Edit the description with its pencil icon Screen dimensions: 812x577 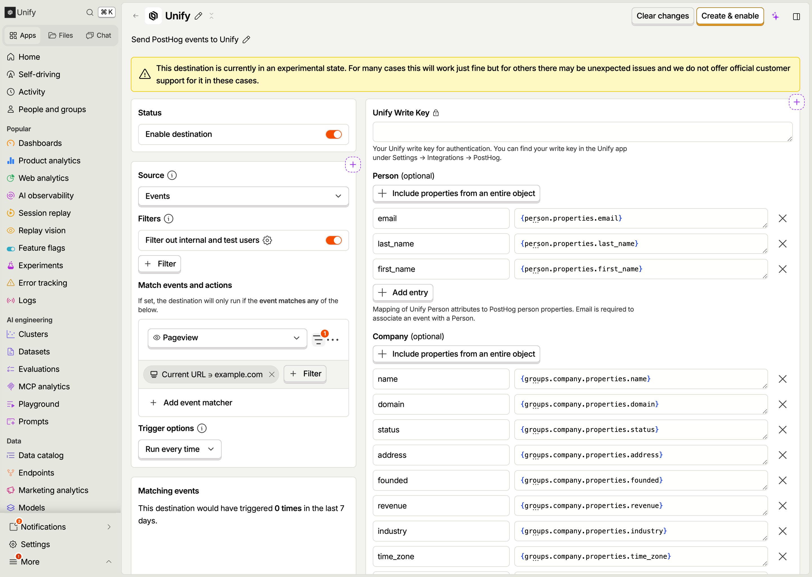[x=246, y=39]
